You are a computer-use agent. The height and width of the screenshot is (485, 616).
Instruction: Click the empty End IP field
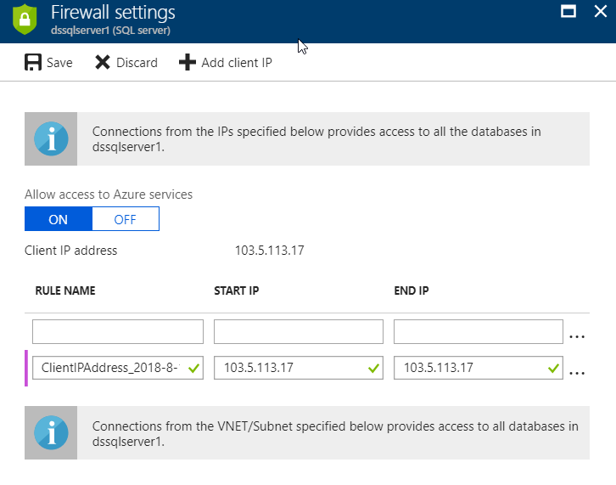click(479, 331)
